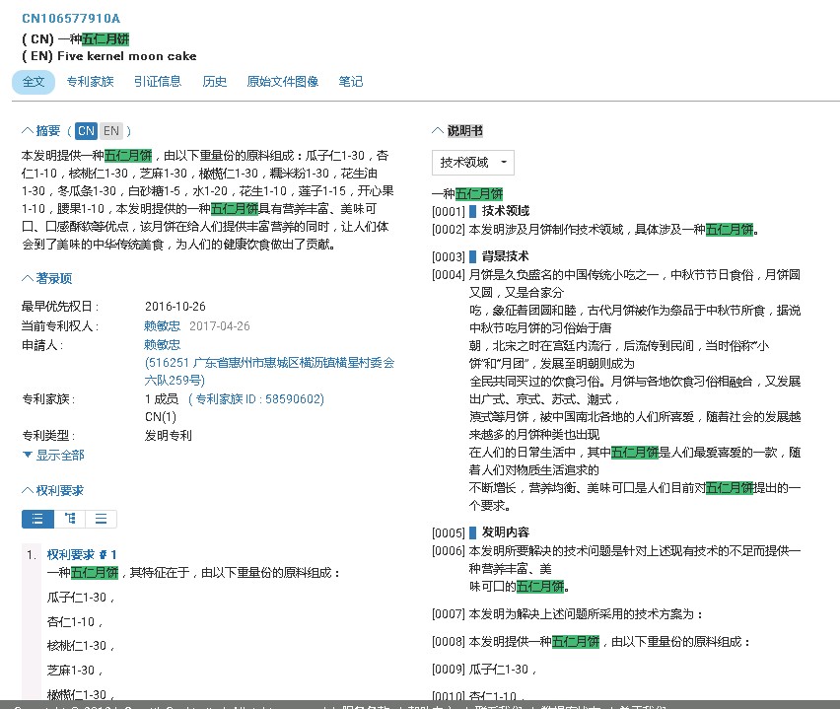The height and width of the screenshot is (709, 840).
Task: Click blue marker beside 背景技术 heading
Action: (473, 257)
